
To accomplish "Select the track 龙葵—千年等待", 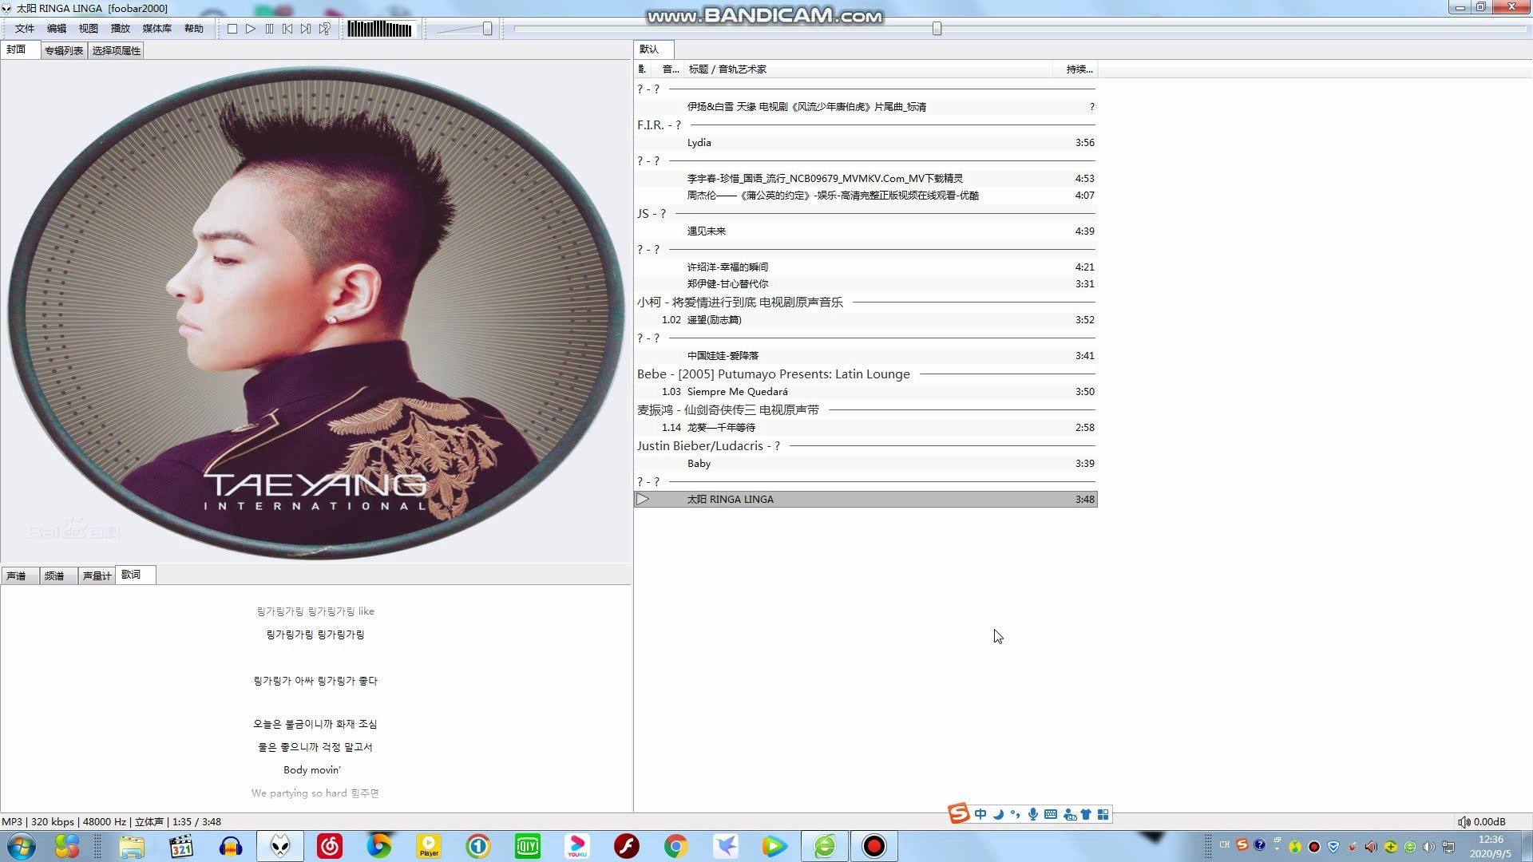I will click(866, 428).
